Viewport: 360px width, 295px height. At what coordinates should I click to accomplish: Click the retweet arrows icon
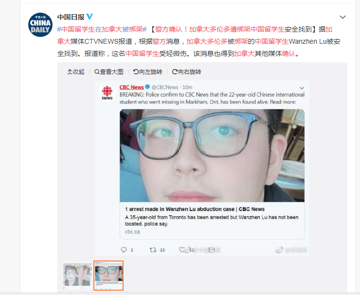tap(153, 250)
